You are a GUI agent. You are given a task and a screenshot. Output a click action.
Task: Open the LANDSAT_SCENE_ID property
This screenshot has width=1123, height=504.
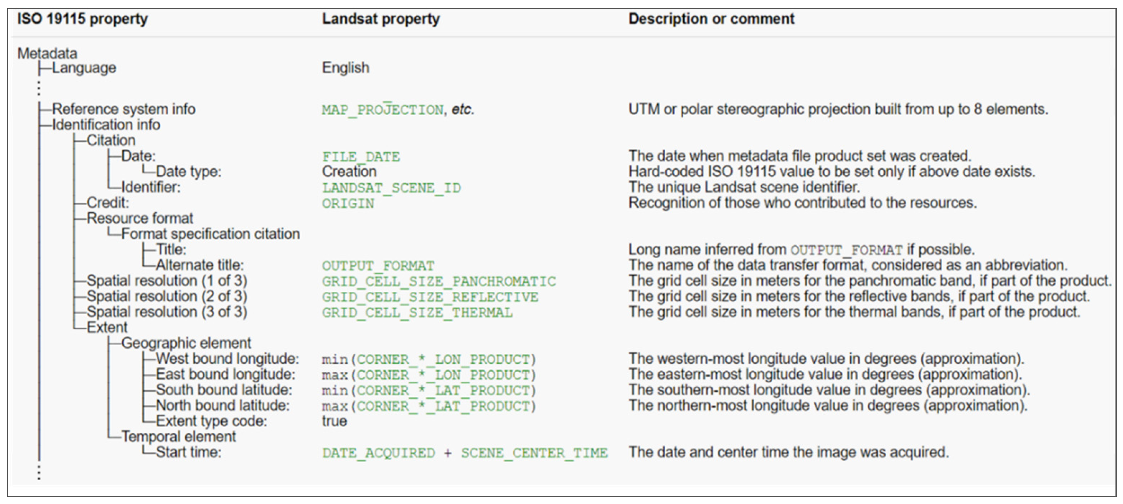391,188
